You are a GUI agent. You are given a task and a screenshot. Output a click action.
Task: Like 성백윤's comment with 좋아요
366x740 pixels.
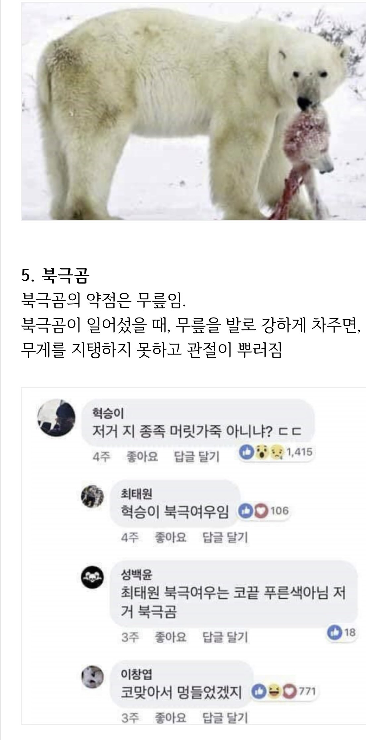coord(171,637)
